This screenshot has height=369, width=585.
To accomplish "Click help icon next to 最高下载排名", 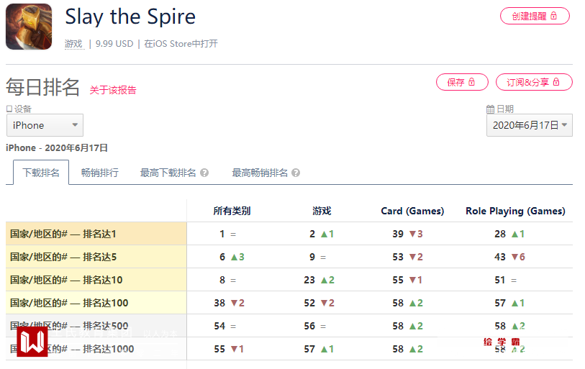I will [204, 173].
